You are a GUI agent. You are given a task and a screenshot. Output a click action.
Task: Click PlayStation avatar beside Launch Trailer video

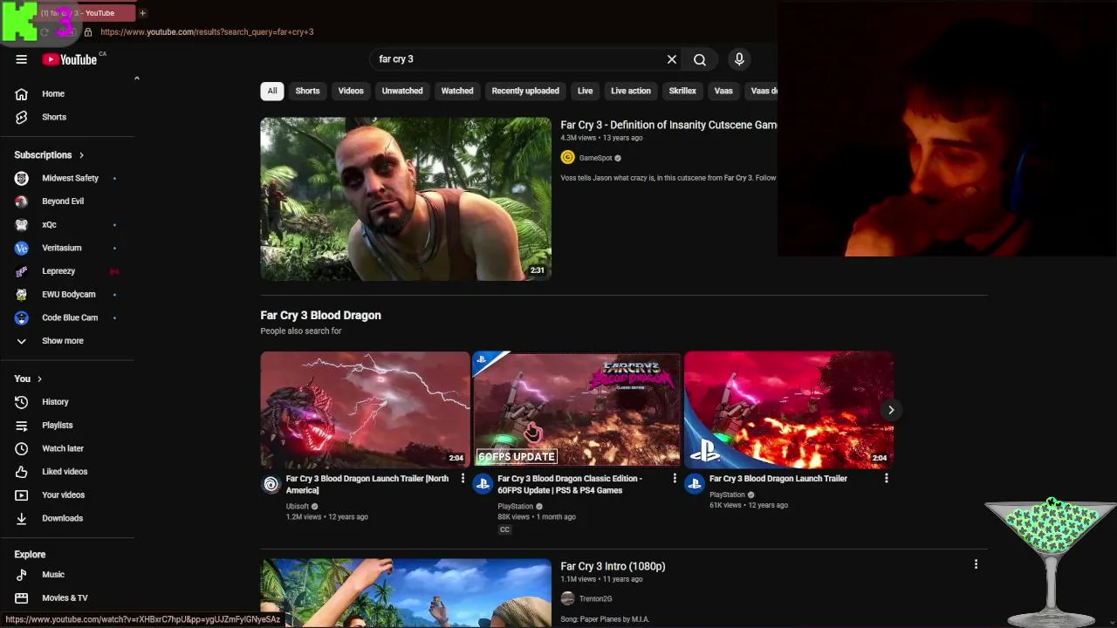click(695, 484)
